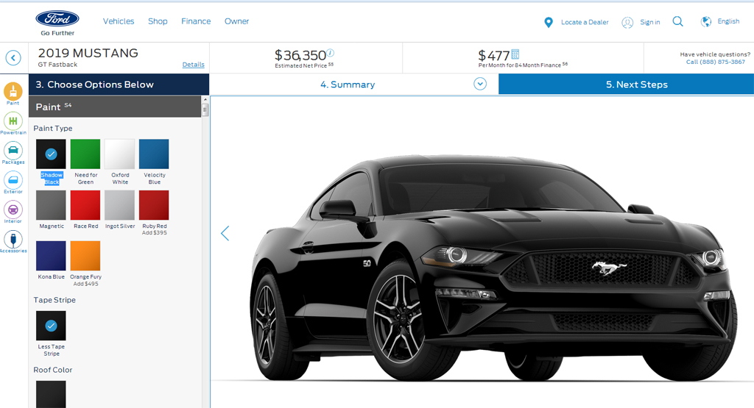
Task: Choose the black Roof Color swatch
Action: pos(51,395)
